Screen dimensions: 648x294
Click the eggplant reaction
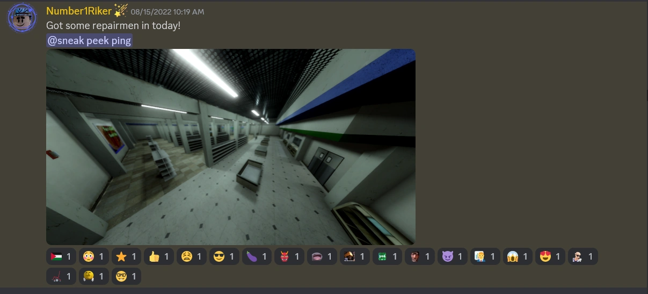(x=257, y=257)
